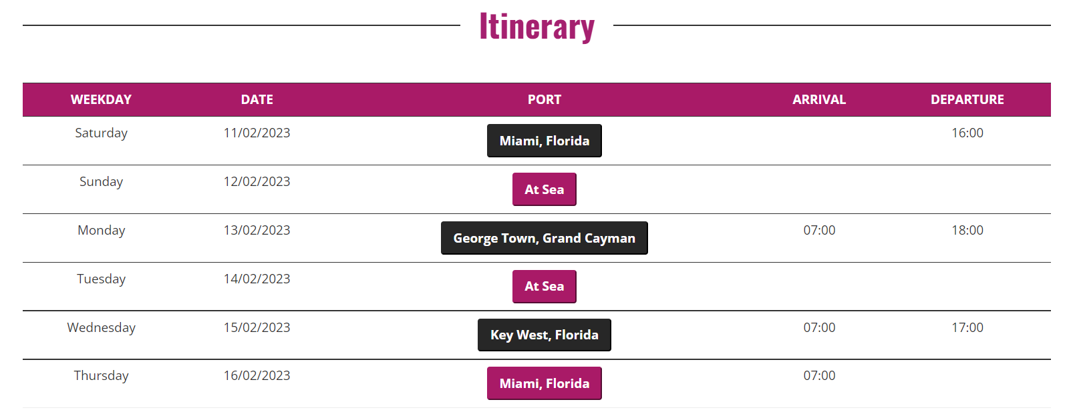
Task: Select Sunday's At Sea port button
Action: pos(544,189)
